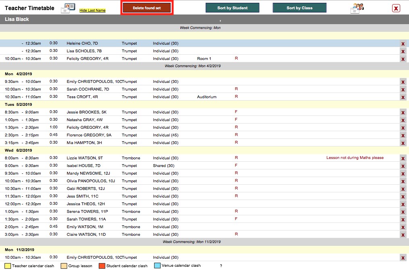Screen dimensions: 409x270
Task: Click the Auditorium venue in Tess CROFT row
Action: [x=207, y=97]
